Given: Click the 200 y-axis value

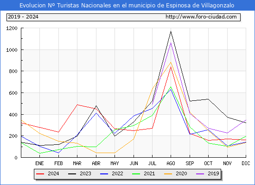Looking at the screenshot, I should pos(13,136).
